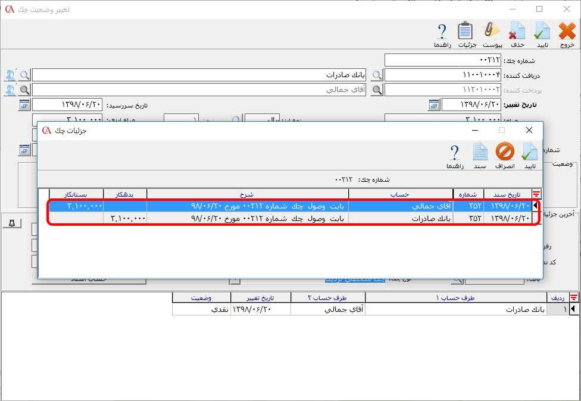Viewport: 581px width, 401px height.
Task: Click the بدهکار column header
Action: coord(125,194)
